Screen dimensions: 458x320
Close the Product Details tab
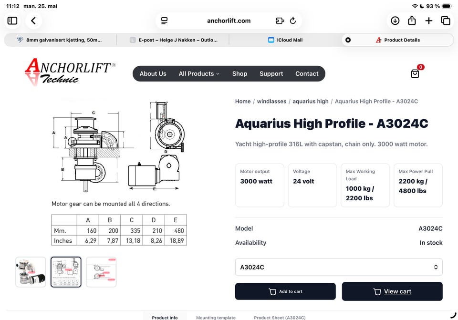pos(348,40)
